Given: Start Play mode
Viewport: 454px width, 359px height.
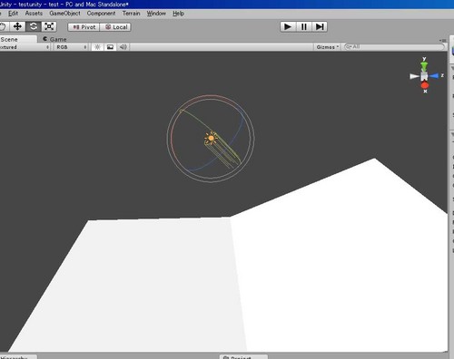Looking at the screenshot, I should 288,27.
